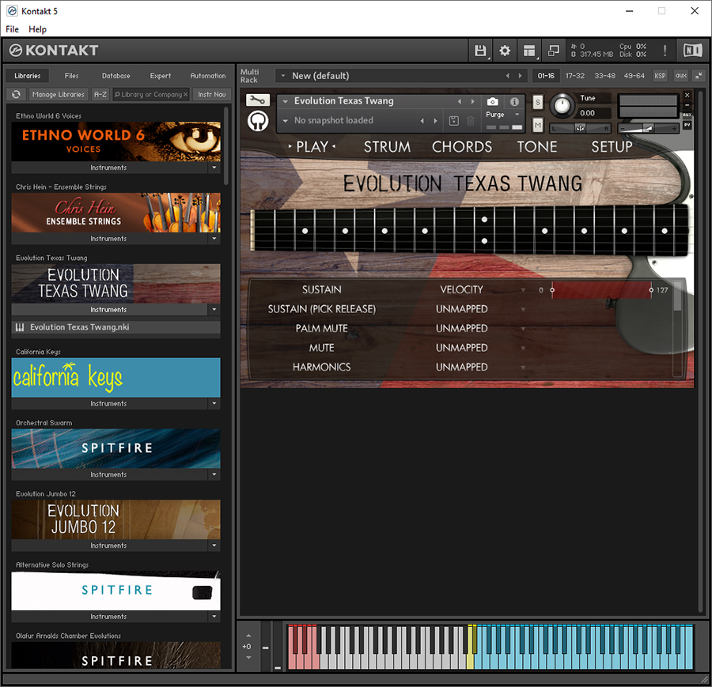The height and width of the screenshot is (687, 712).
Task: Load previous snapshot arrow
Action: [x=422, y=121]
